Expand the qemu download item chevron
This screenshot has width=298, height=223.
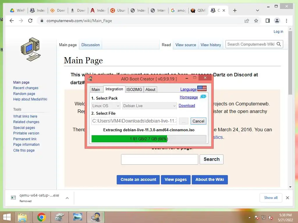tap(67, 198)
